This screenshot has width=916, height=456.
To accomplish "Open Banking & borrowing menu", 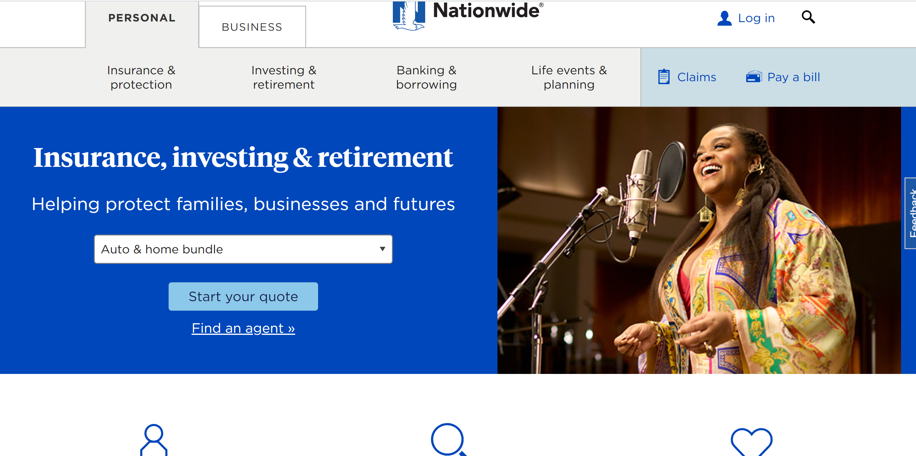I will [426, 77].
